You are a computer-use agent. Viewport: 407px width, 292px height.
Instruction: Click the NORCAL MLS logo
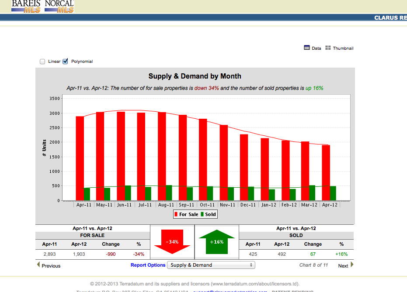click(59, 6)
